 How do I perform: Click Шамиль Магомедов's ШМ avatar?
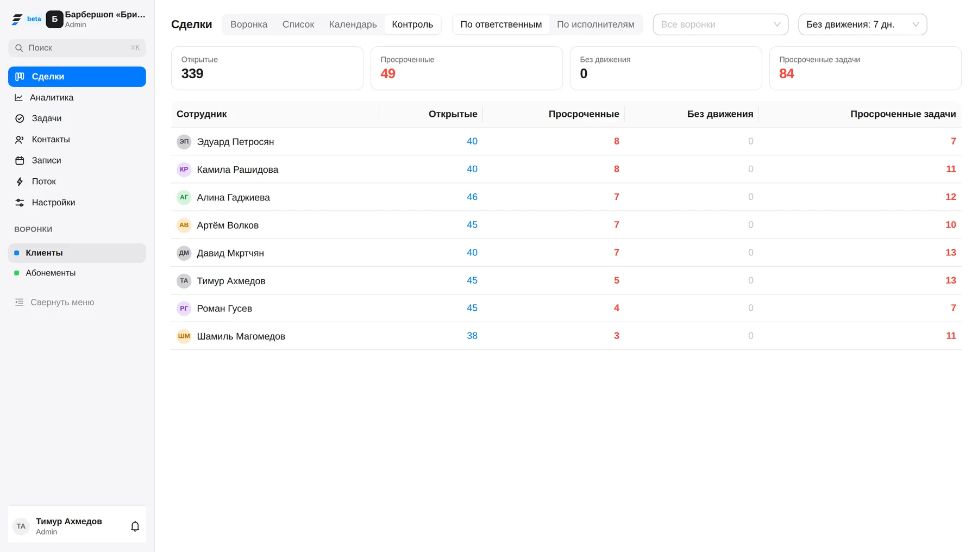pyautogui.click(x=184, y=336)
